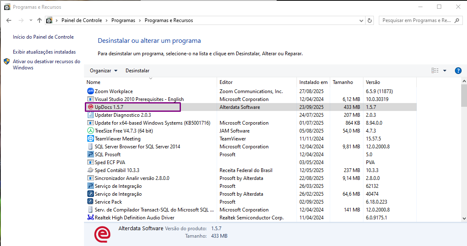Expand the address bar history dropdown
Image resolution: width=467 pixels, height=246 pixels.
(x=361, y=20)
